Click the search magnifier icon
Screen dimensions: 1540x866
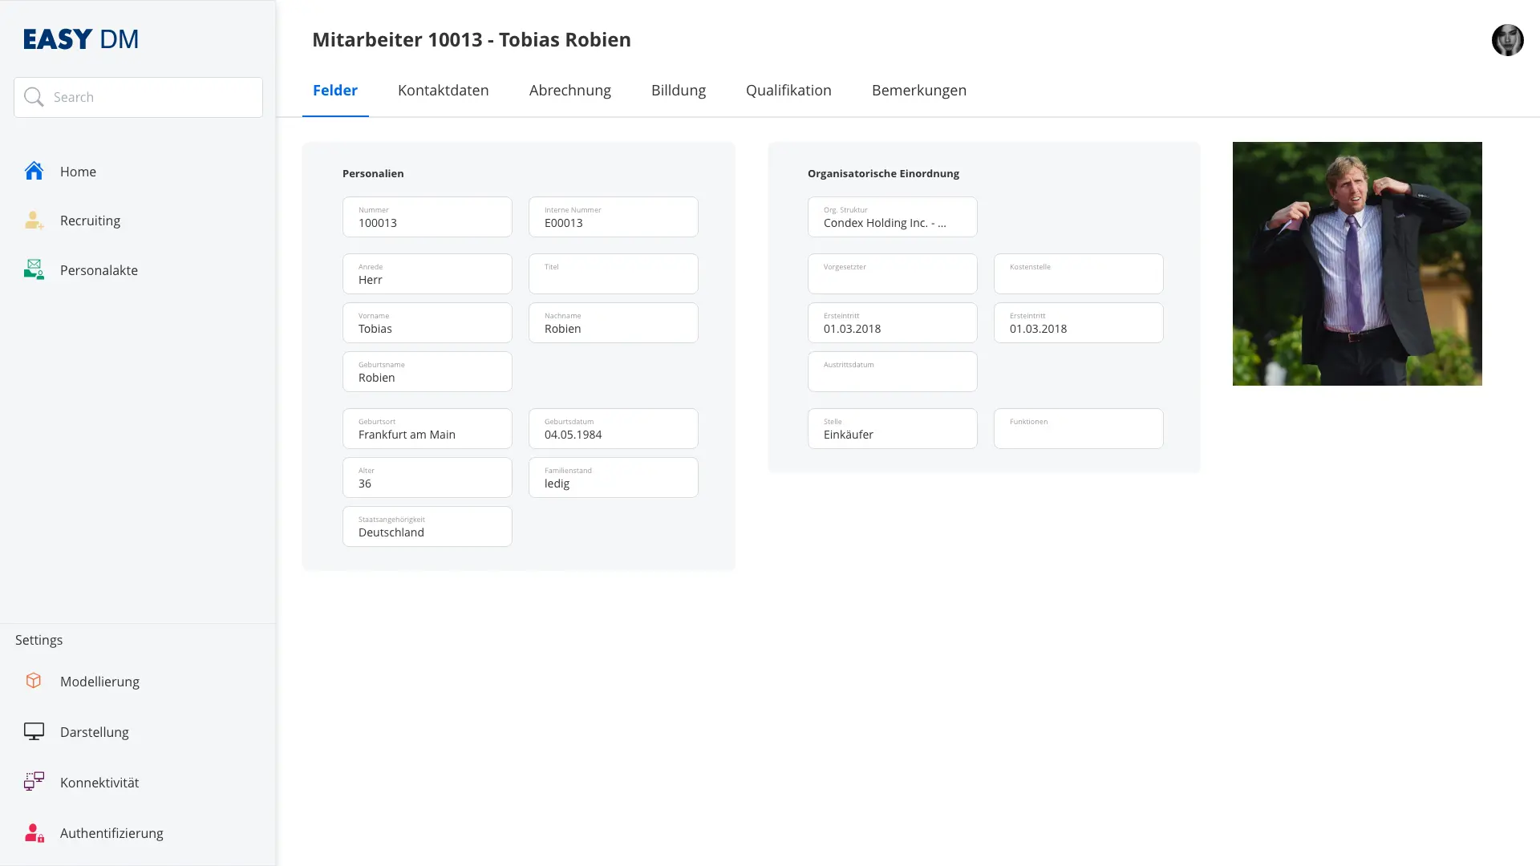click(34, 97)
